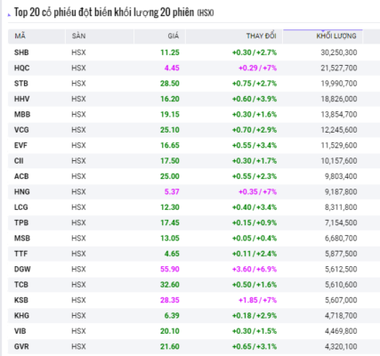The height and width of the screenshot is (356, 380).
Task: Click the SÀN column header
Action: (78, 36)
